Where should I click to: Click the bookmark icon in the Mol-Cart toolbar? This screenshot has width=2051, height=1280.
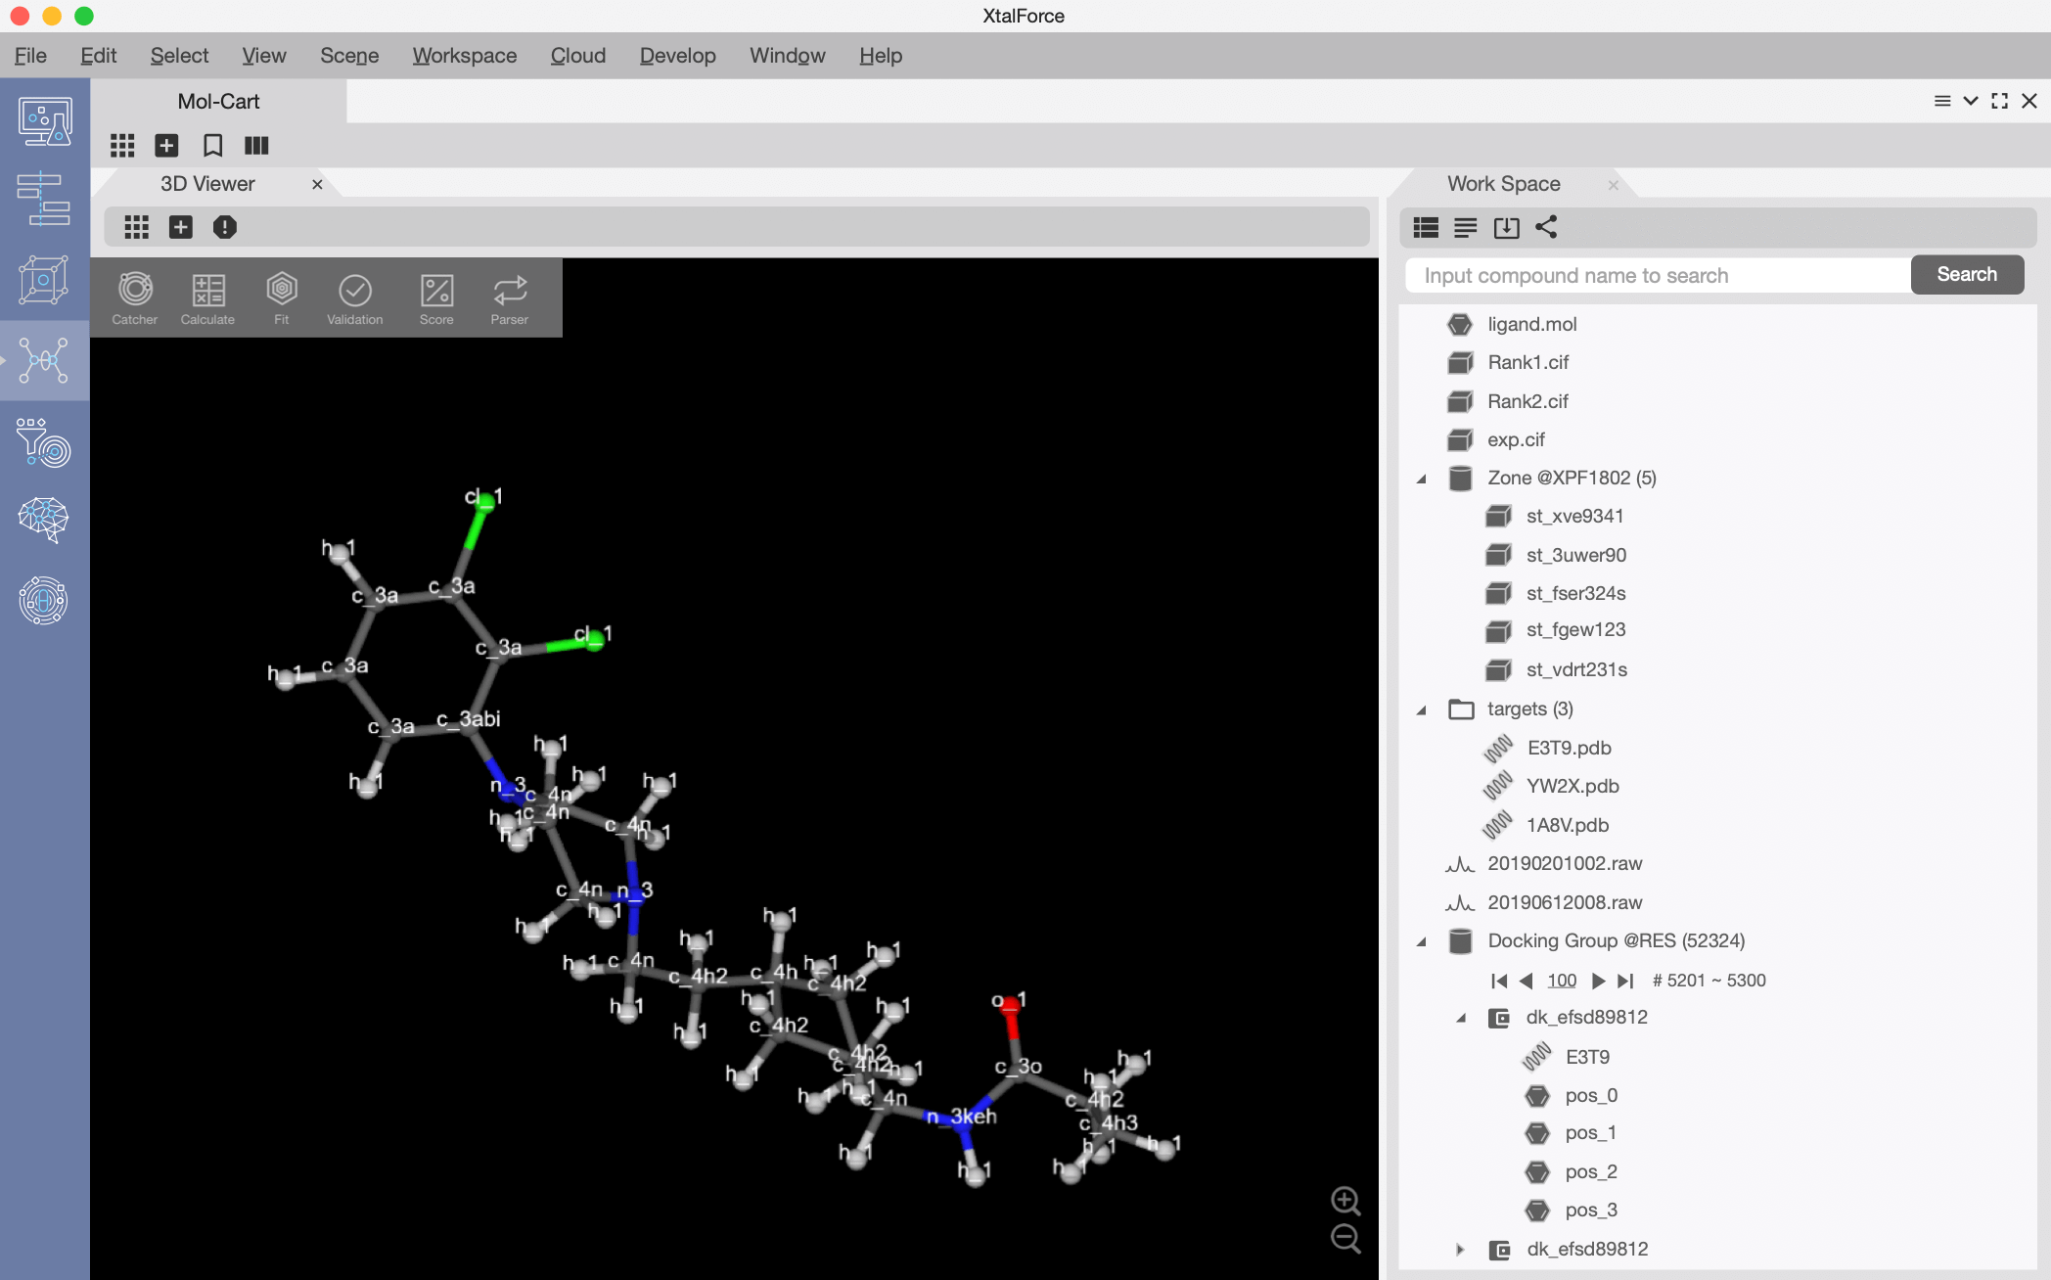212,145
